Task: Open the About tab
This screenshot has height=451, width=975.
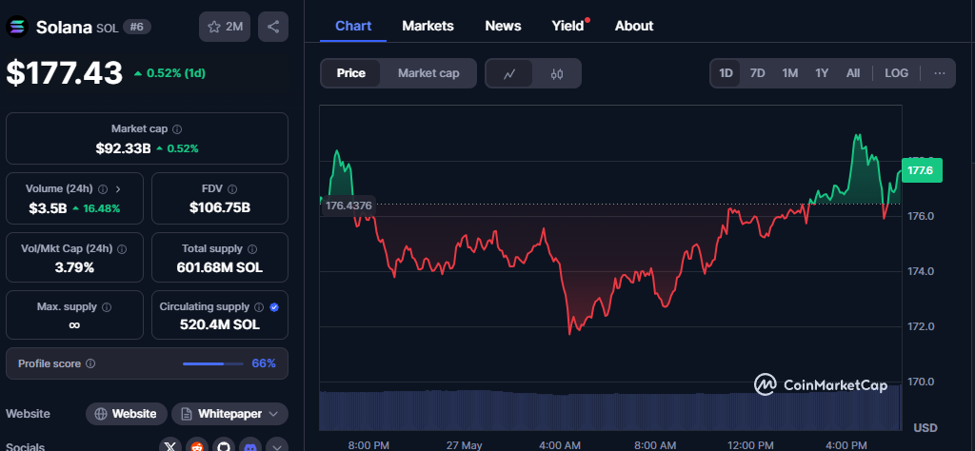Action: coord(633,26)
